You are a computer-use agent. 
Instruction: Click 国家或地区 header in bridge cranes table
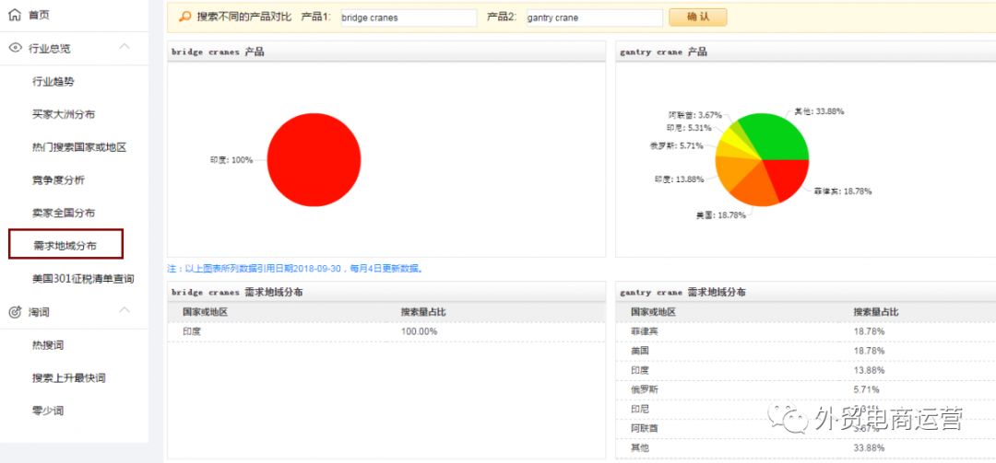[x=206, y=312]
